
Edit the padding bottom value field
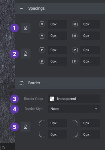point(57,61)
